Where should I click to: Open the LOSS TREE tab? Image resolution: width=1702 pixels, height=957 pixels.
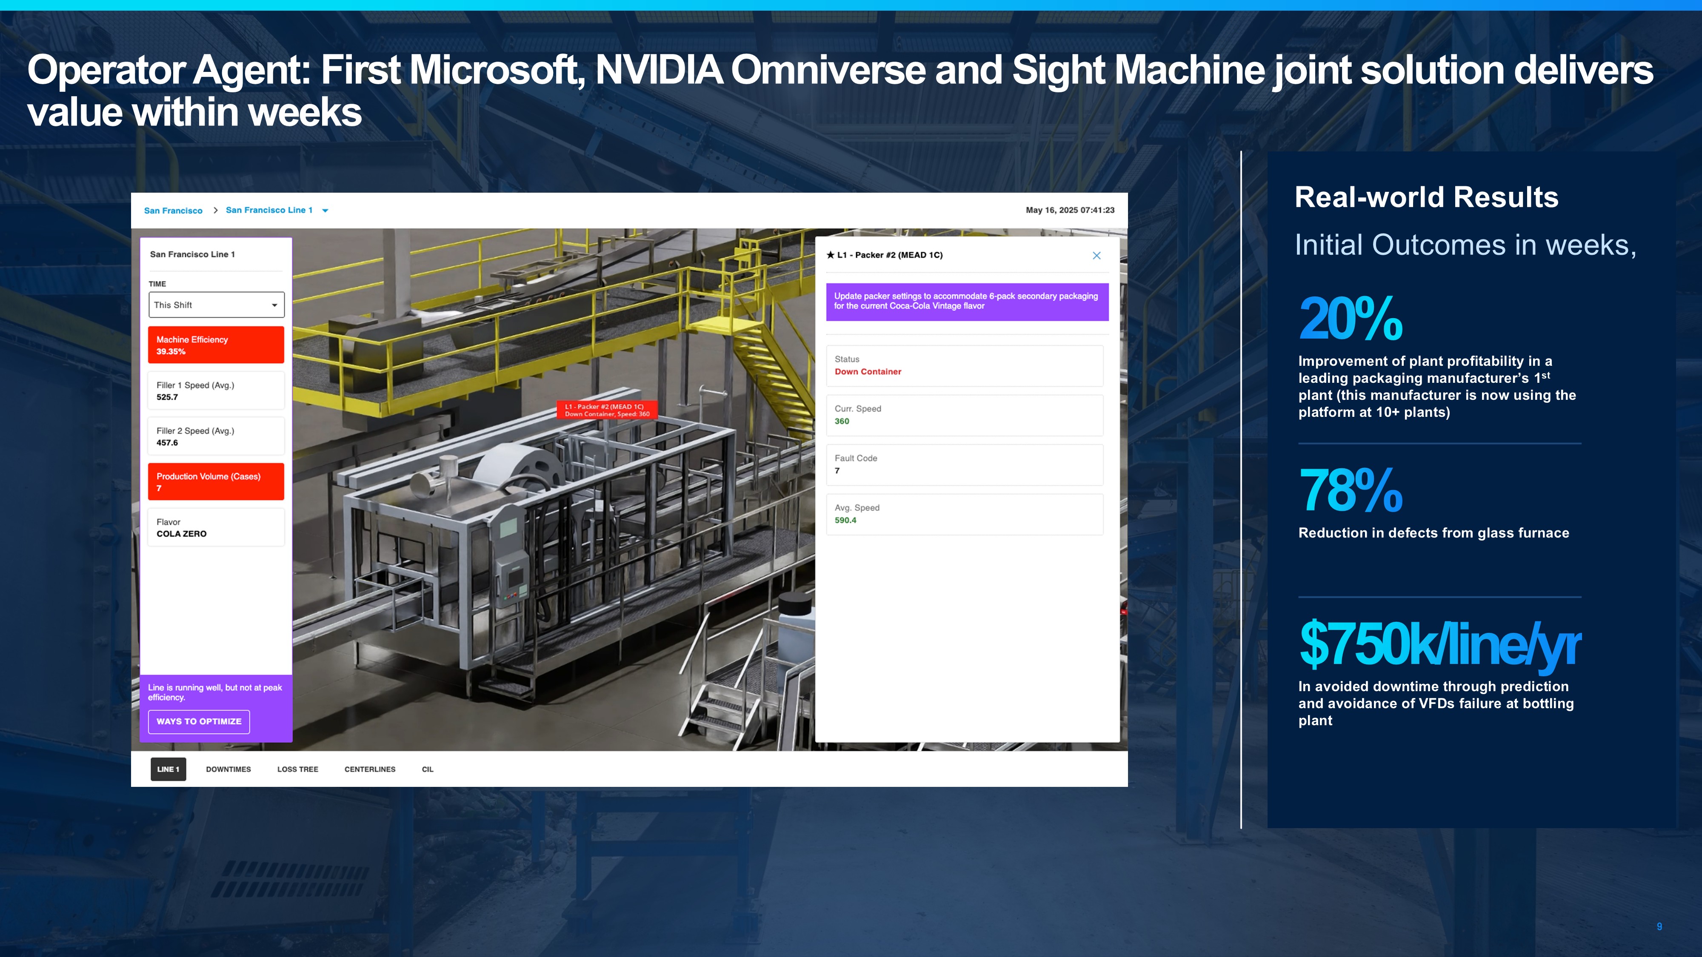pos(297,769)
